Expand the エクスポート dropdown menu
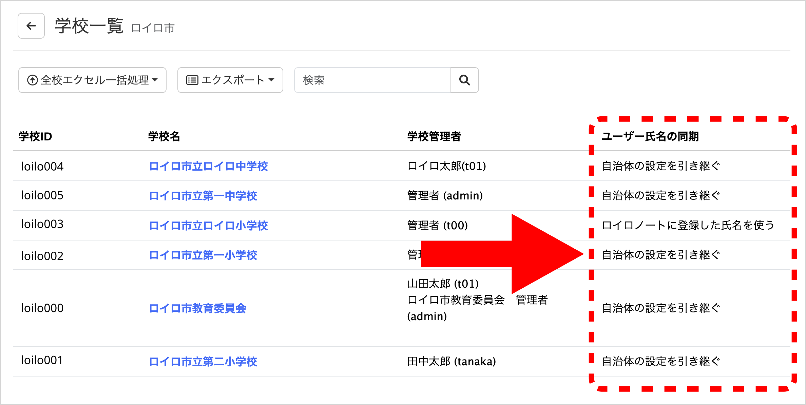The height and width of the screenshot is (405, 806). 230,80
